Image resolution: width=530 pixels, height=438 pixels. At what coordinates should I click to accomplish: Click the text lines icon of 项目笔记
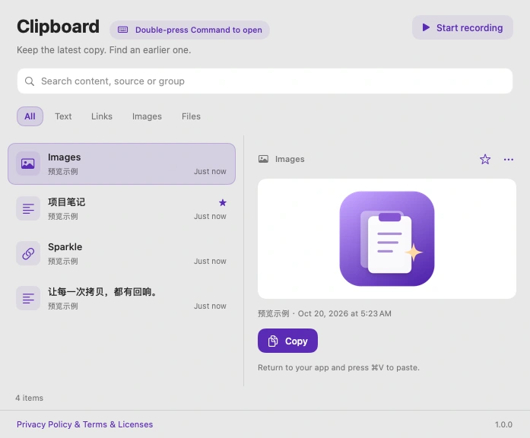click(28, 208)
